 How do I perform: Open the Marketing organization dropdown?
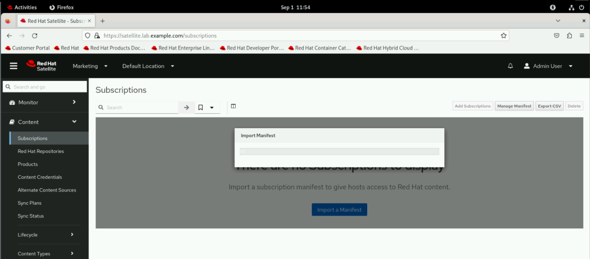[x=90, y=66]
